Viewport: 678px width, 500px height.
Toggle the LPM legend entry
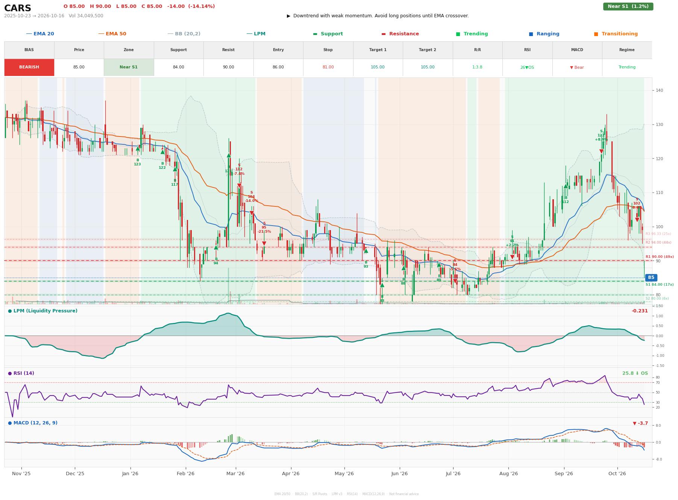click(x=256, y=34)
